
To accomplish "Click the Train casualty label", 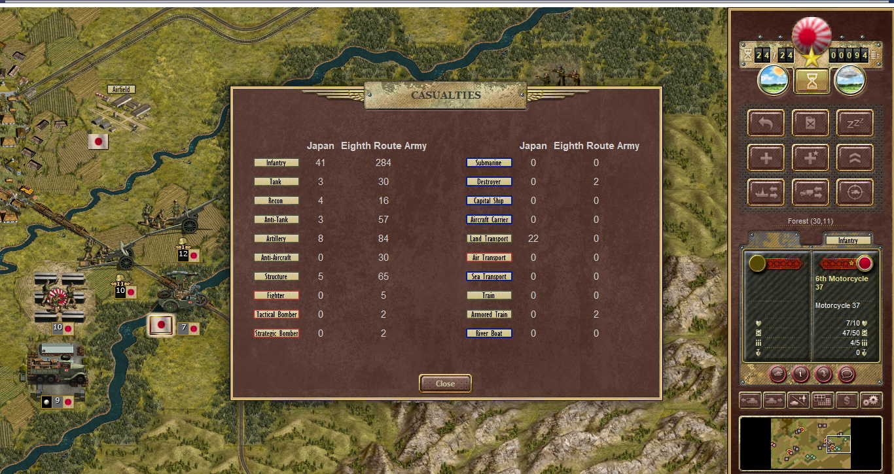I will (x=489, y=296).
